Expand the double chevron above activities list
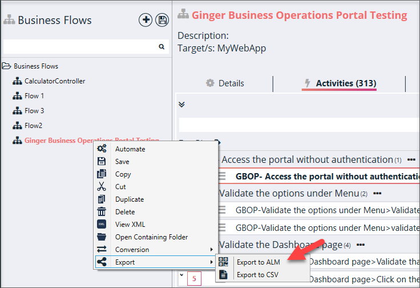Viewport: 420px width, 288px height. pyautogui.click(x=182, y=105)
